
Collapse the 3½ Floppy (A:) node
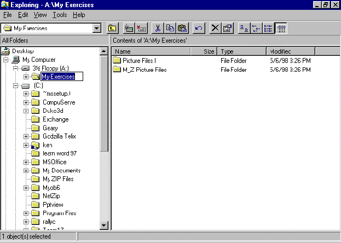click(x=18, y=68)
